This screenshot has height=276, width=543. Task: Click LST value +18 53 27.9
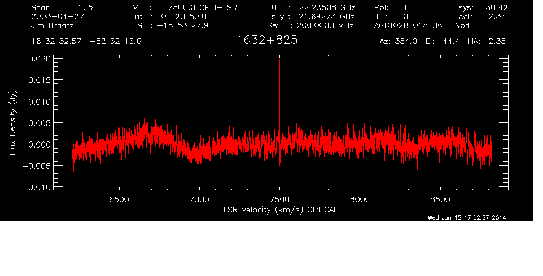pyautogui.click(x=182, y=25)
